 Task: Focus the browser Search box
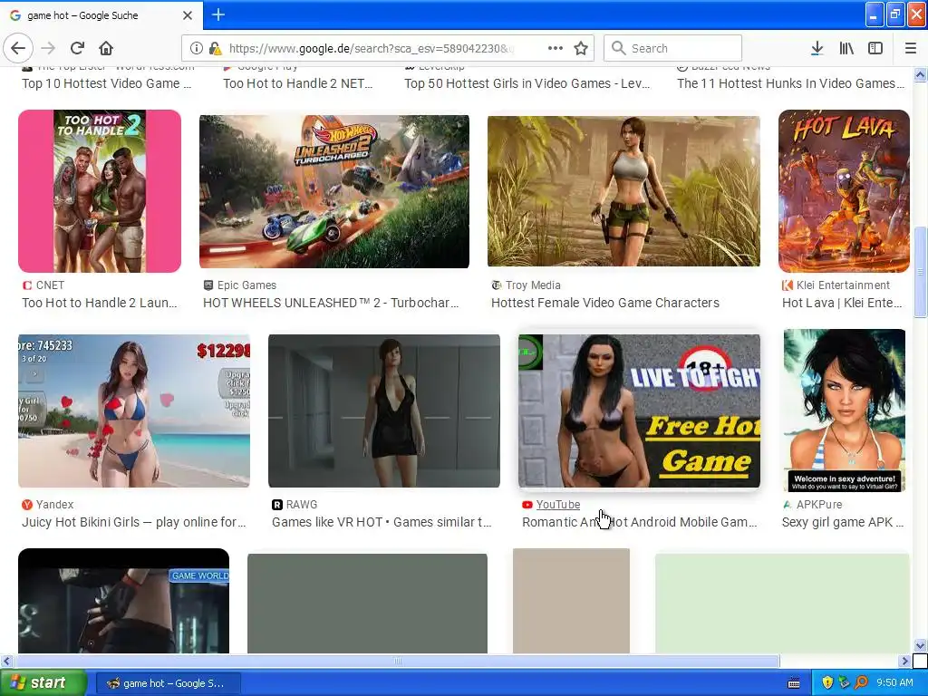[x=673, y=49]
